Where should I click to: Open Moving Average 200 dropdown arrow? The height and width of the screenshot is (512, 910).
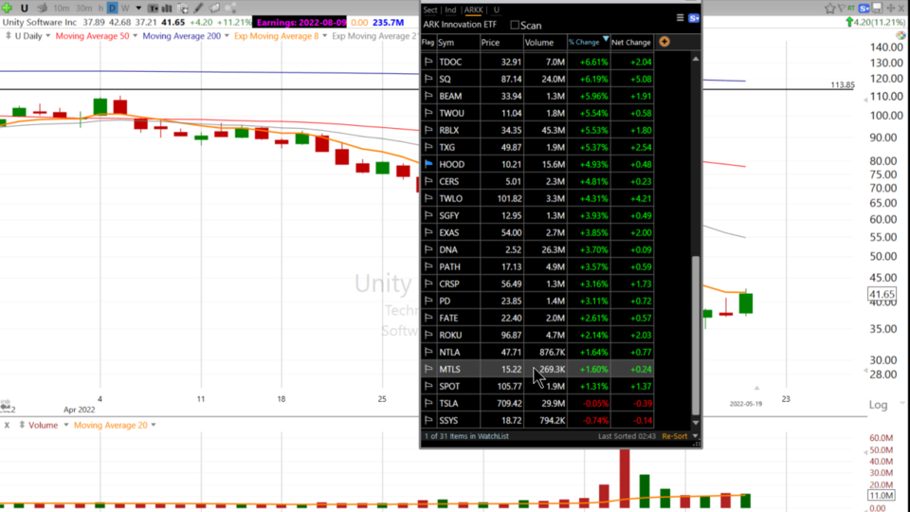[227, 36]
